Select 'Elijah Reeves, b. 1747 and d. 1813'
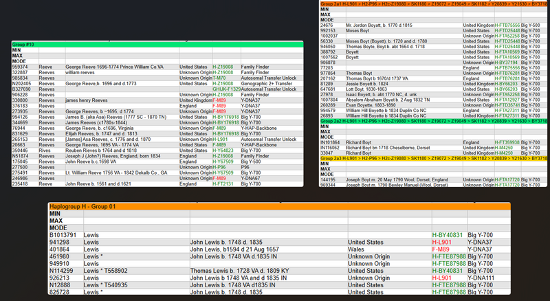 [x=101, y=133]
